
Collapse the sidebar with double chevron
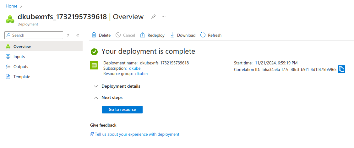78,35
